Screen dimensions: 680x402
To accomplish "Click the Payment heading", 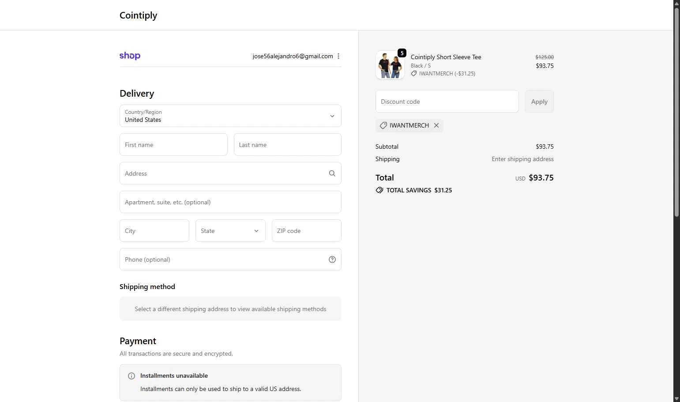I will 138,341.
